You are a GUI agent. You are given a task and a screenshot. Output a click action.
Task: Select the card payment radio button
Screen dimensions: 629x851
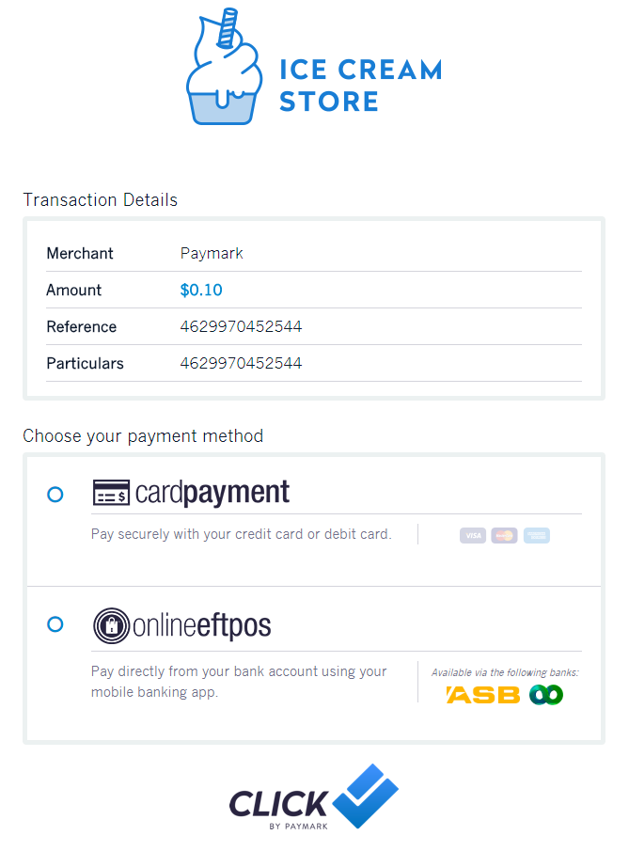55,495
